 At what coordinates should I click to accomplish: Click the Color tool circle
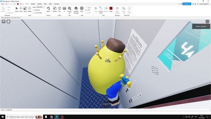82,8
